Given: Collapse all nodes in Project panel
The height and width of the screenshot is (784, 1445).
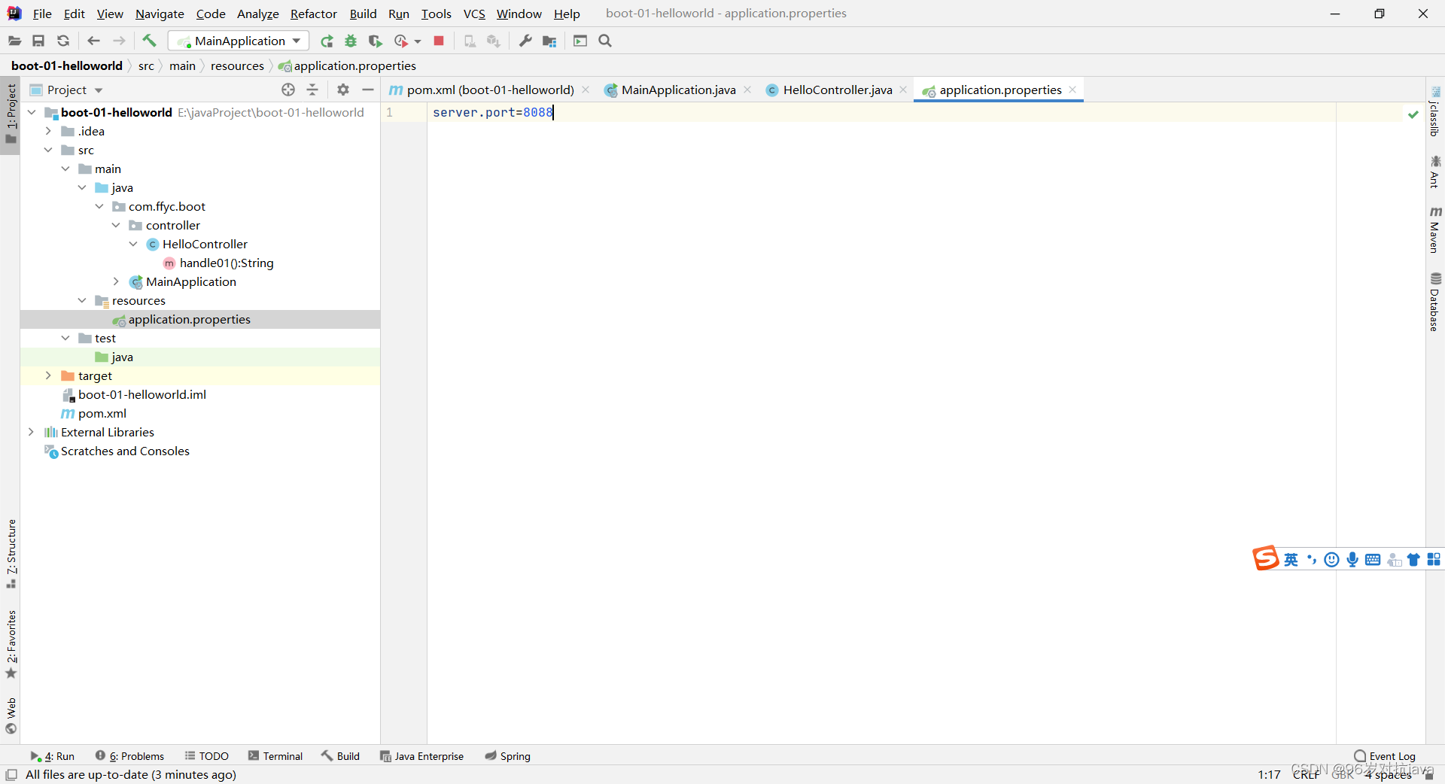Looking at the screenshot, I should point(312,90).
